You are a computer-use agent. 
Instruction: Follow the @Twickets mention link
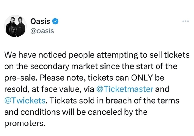click(25, 101)
